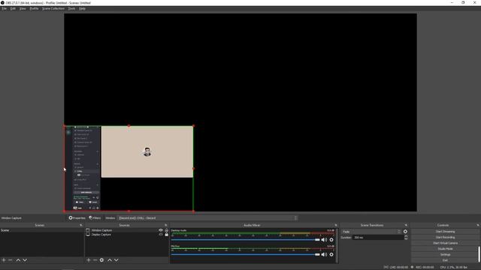Open Settings from Controls panel
The width and height of the screenshot is (481, 270).
[x=444, y=255]
